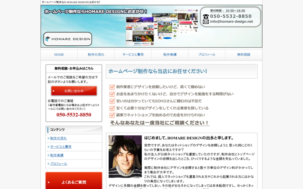Screen dimensions: 303x189
Task: Click the コンテンツ sidebar heading
Action: (57, 130)
